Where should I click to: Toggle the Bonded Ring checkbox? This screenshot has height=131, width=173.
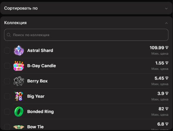(x=7, y=112)
